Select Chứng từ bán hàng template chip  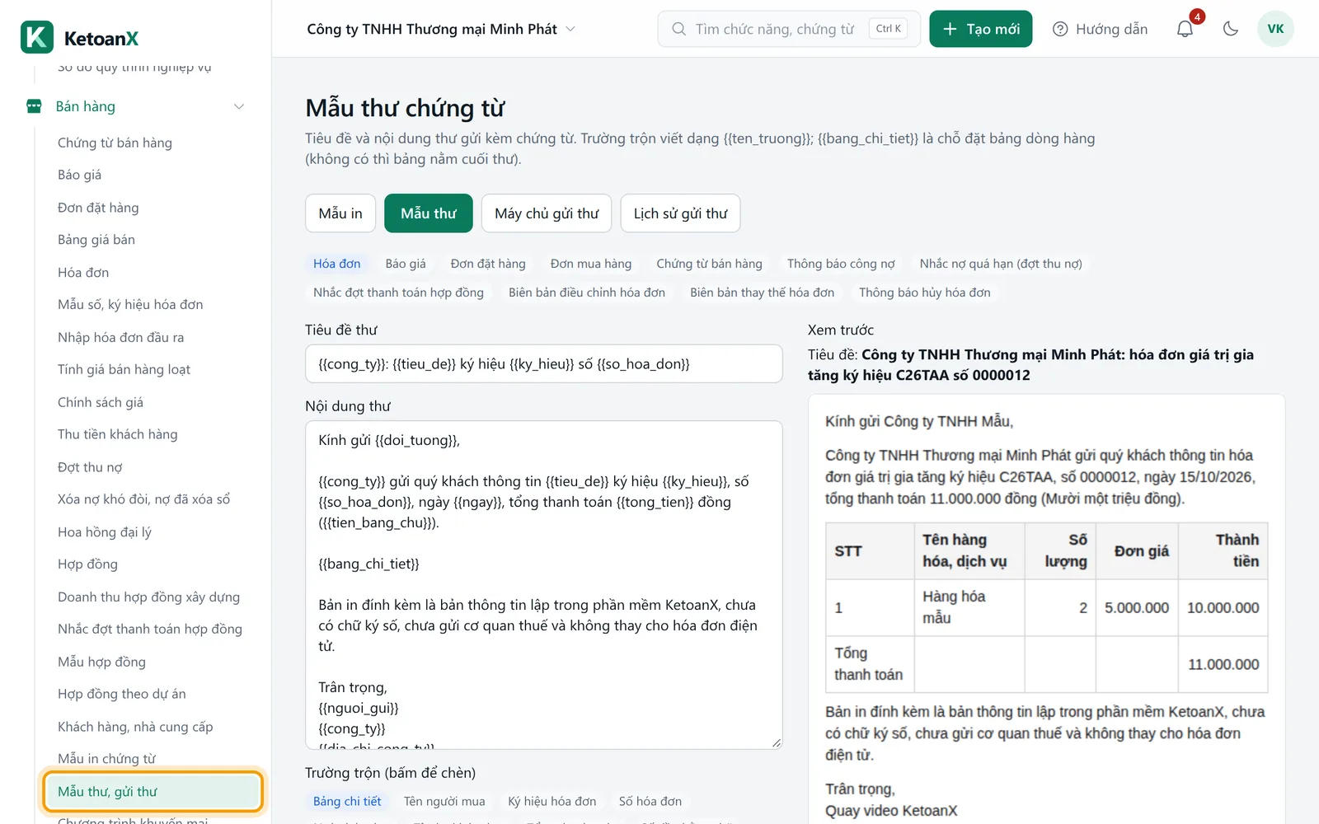point(709,264)
